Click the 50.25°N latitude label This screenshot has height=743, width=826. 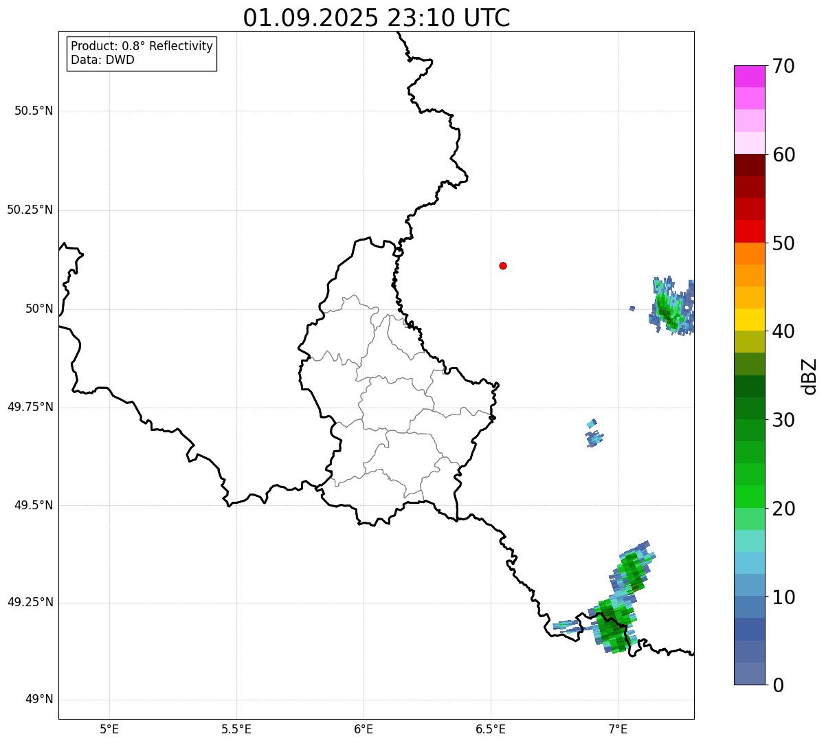(x=30, y=210)
